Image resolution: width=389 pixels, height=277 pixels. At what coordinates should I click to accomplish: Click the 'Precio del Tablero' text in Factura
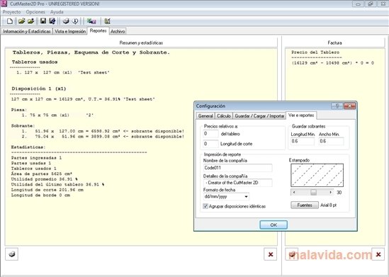[x=315, y=52]
